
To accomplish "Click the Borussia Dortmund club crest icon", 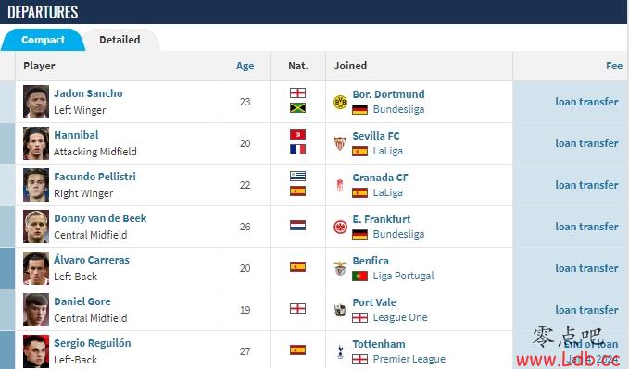I will [x=340, y=102].
